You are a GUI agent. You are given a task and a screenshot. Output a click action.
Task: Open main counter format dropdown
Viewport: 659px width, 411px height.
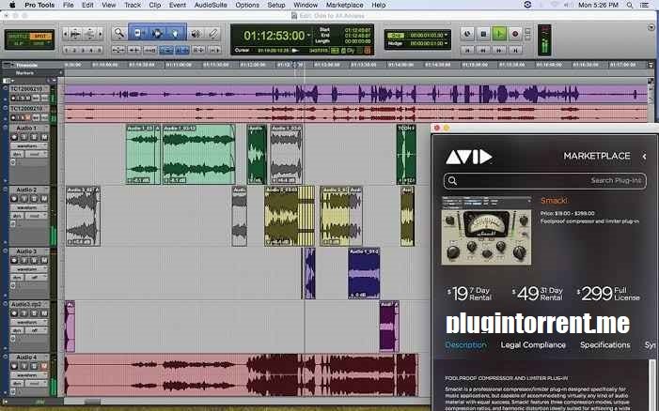[x=309, y=36]
